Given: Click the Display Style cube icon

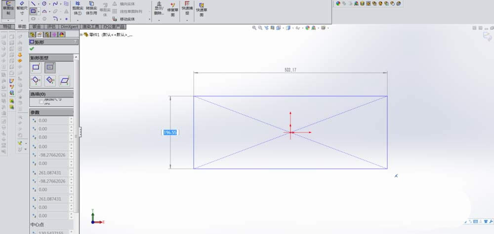Looking at the screenshot, I should pos(288,28).
